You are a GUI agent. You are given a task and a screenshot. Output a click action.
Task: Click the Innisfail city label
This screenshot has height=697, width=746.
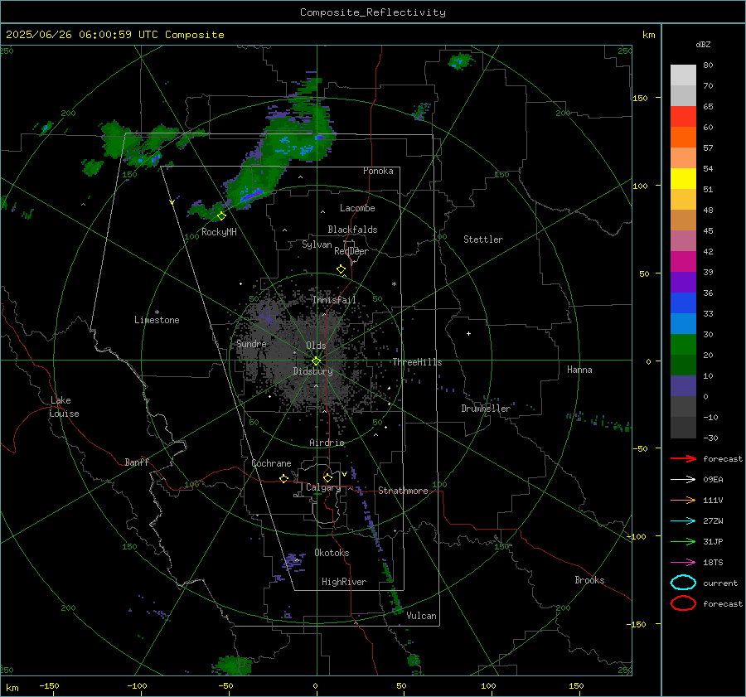335,300
